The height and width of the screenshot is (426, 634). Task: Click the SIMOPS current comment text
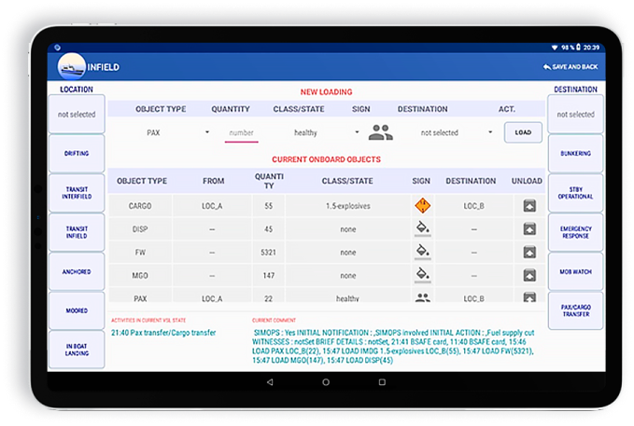[393, 346]
